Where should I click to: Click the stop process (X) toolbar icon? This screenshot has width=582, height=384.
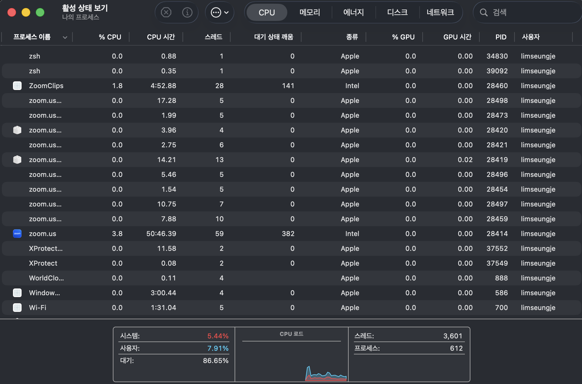(x=166, y=12)
